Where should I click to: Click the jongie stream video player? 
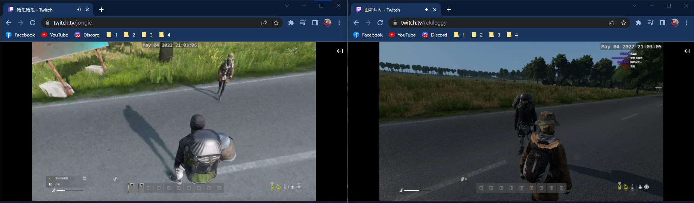[x=174, y=121]
